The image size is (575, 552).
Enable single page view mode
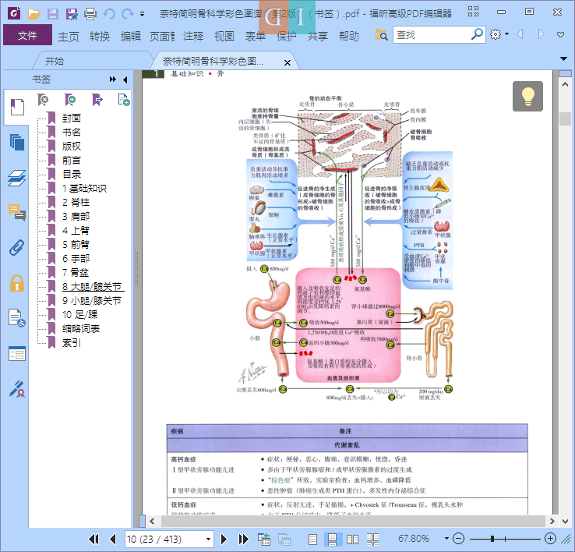coord(312,539)
